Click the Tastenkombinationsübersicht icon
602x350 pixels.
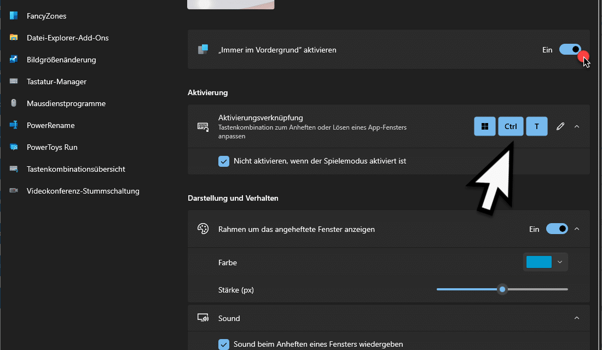point(14,169)
